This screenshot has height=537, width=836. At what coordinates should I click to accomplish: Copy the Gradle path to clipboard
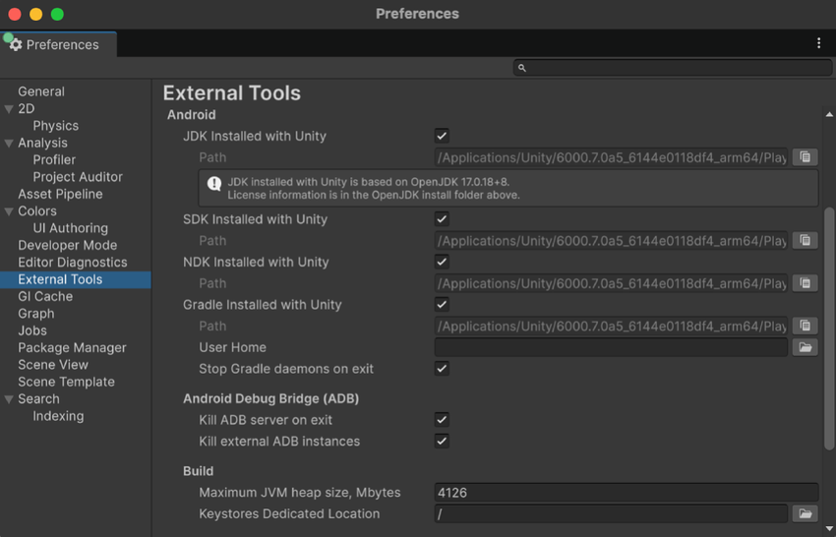pyautogui.click(x=806, y=326)
